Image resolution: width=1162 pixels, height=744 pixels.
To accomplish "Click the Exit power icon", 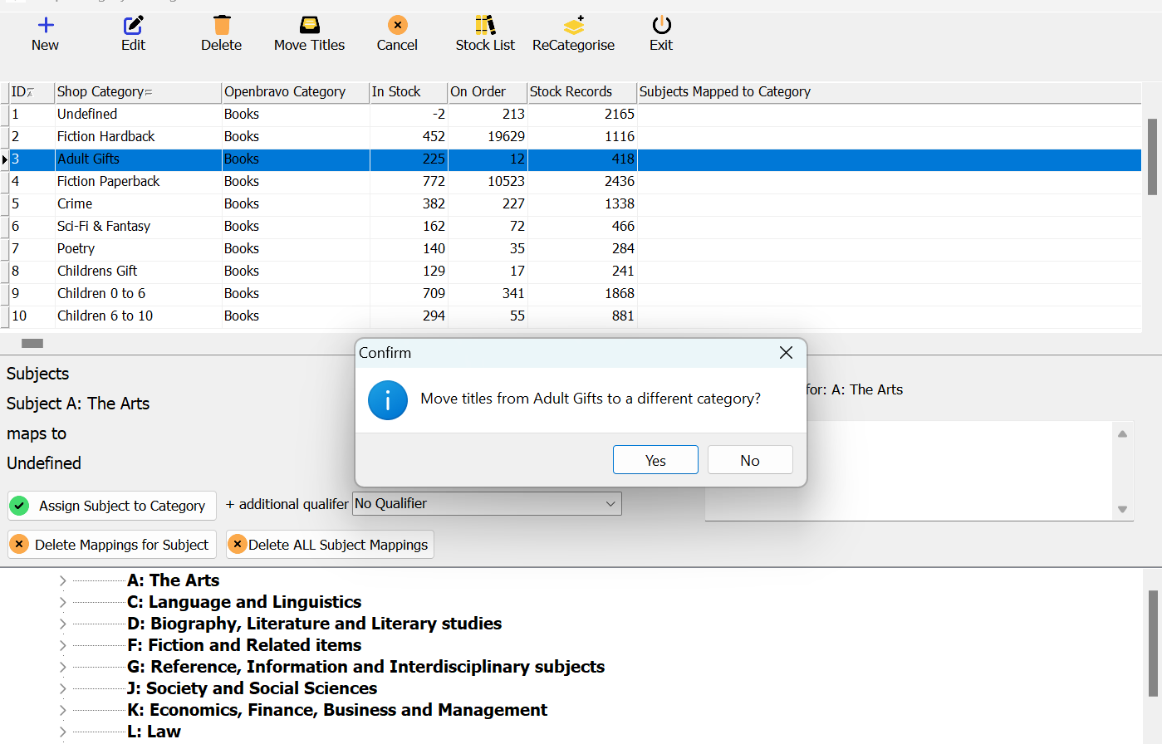I will point(662,25).
